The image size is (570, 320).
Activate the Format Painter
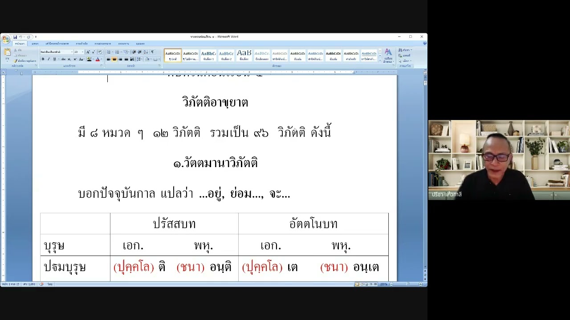click(x=25, y=61)
